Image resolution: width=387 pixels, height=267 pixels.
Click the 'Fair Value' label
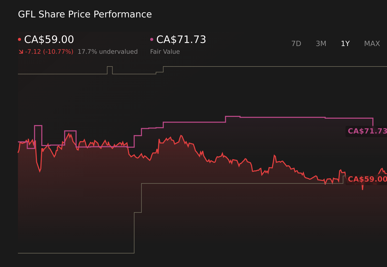165,51
